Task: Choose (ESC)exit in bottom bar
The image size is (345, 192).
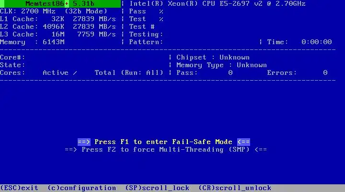Action: tap(19, 188)
